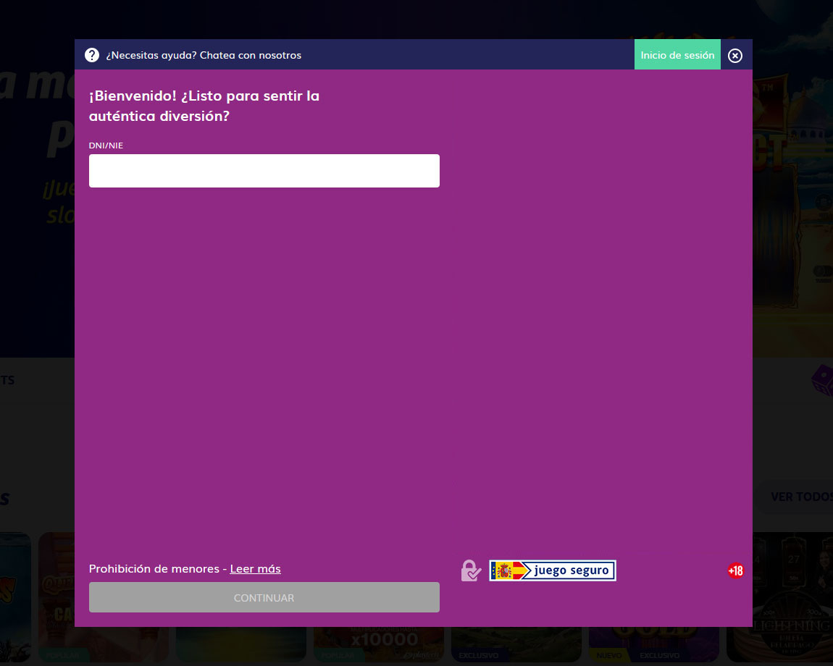Click the question mark help icon
The height and width of the screenshot is (666, 833).
92,55
